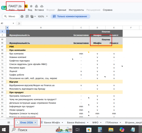Image resolution: width=142 pixels, height=133 pixels.
Task: Click the min value in Про компанію row
Action: (x=81, y=54)
